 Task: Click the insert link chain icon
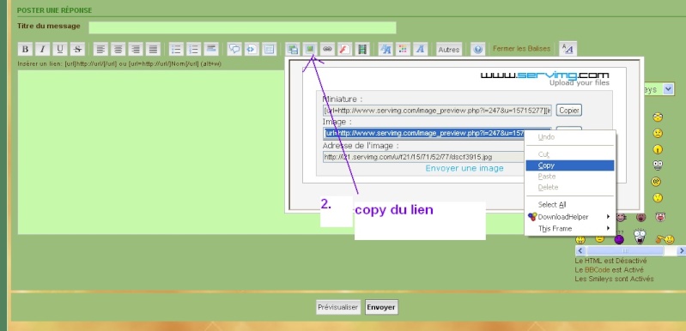[327, 49]
